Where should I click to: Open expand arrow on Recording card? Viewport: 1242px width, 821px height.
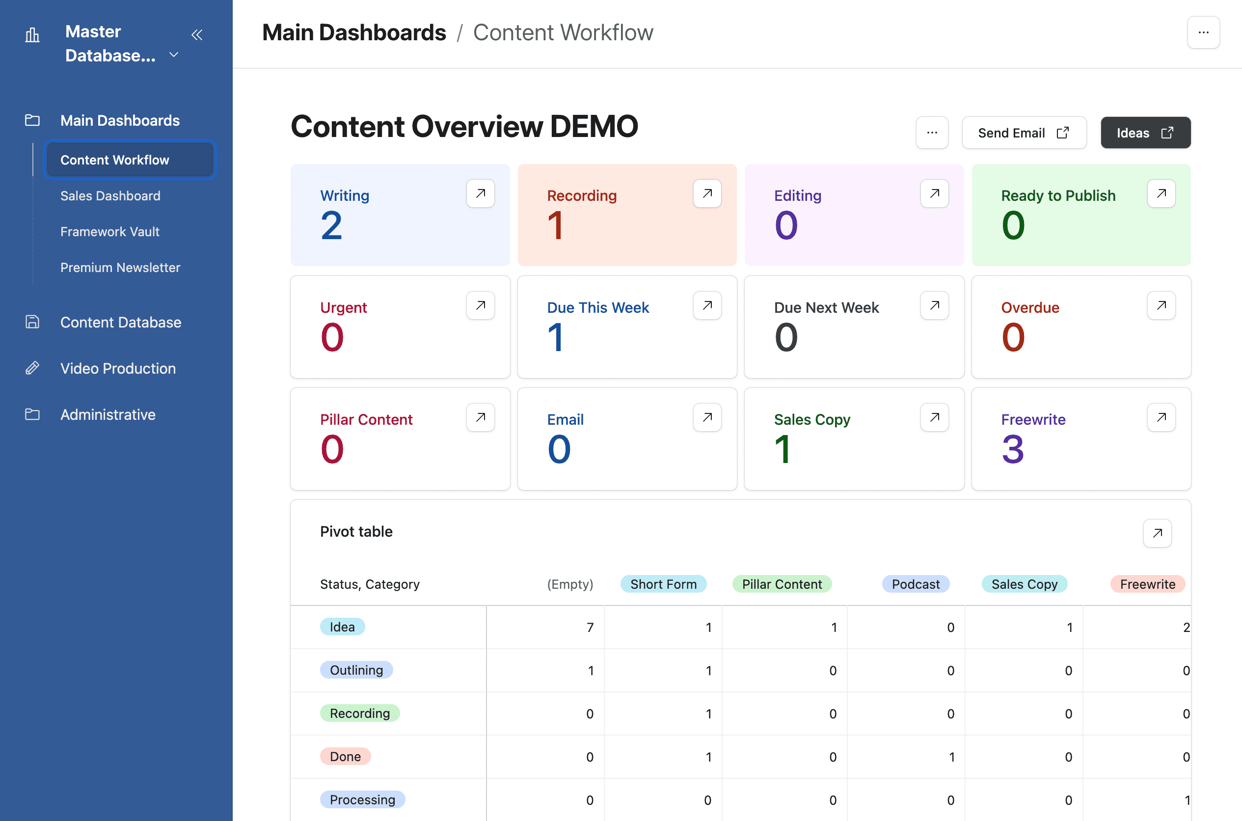[707, 193]
